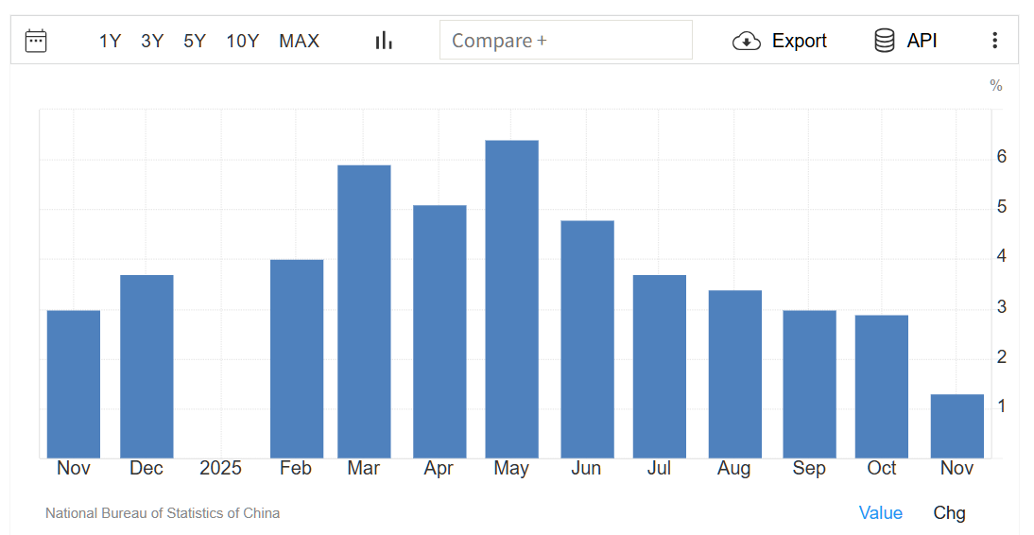
Task: Select the last November bar
Action: (x=956, y=426)
